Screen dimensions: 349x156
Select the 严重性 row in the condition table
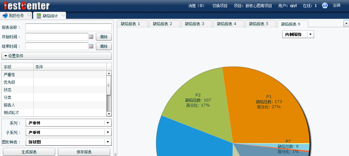tap(54, 75)
